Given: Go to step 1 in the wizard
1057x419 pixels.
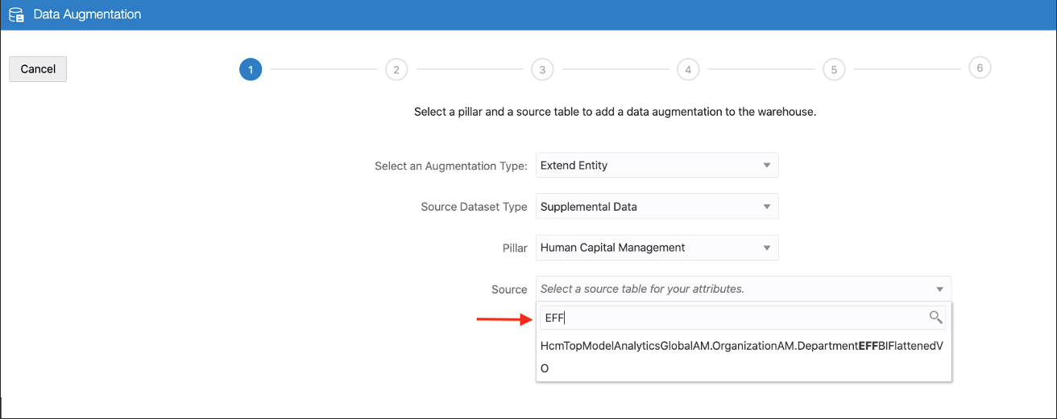Looking at the screenshot, I should [251, 70].
